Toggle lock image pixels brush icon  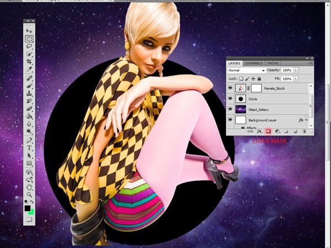coord(247,79)
